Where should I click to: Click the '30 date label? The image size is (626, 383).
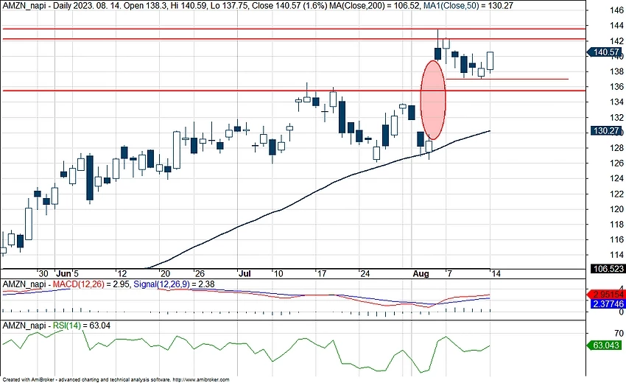[43, 273]
